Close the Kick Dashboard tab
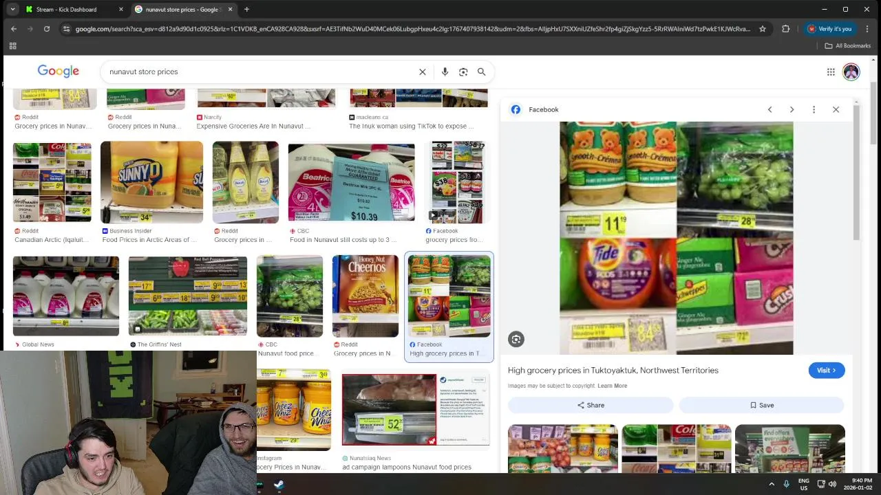This screenshot has width=881, height=495. 121,10
